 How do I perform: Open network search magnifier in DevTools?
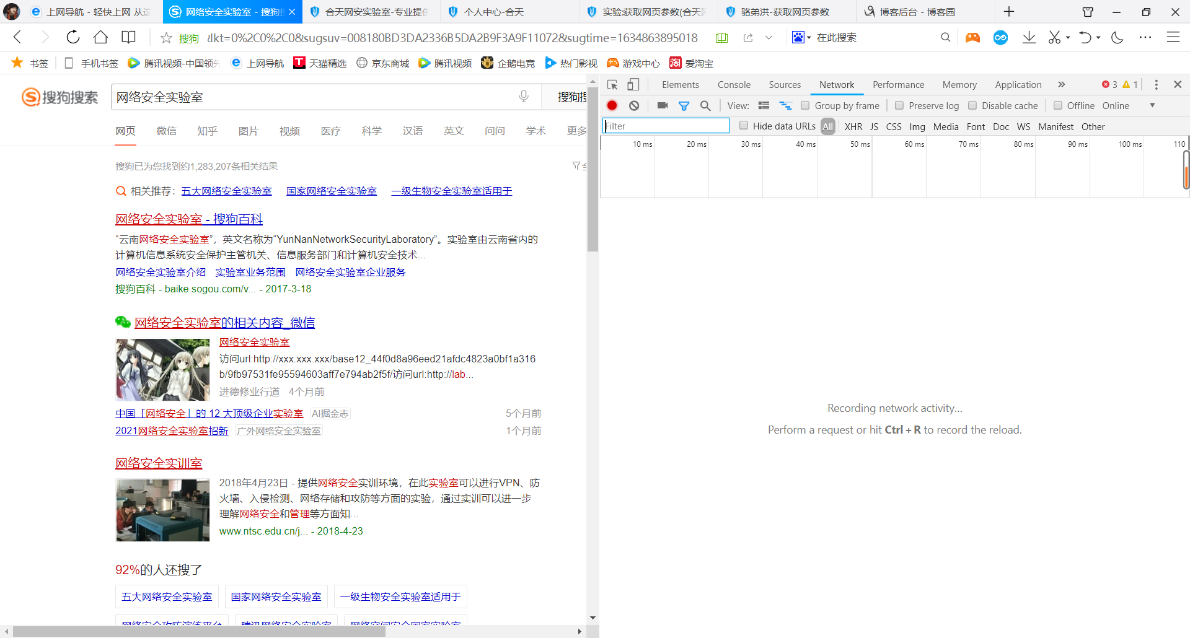[705, 106]
